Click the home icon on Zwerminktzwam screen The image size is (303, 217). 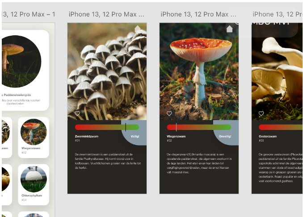point(137,29)
